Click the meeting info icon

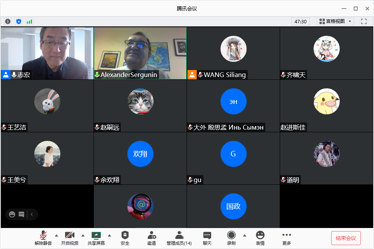coord(8,21)
